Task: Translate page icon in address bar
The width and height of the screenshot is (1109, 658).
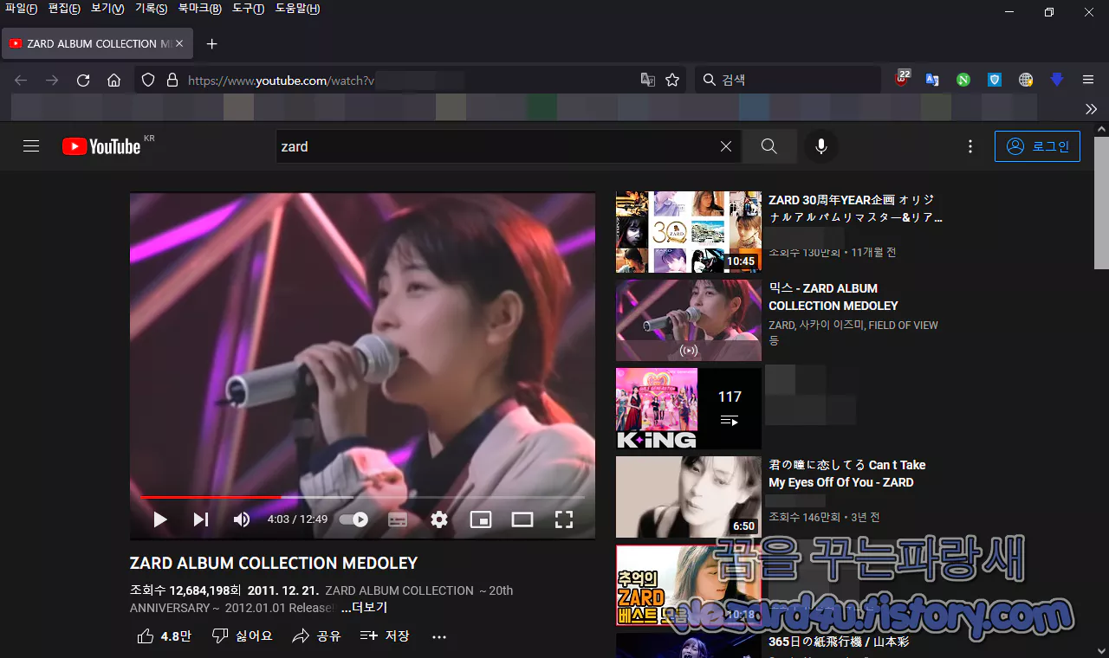Action: point(647,80)
